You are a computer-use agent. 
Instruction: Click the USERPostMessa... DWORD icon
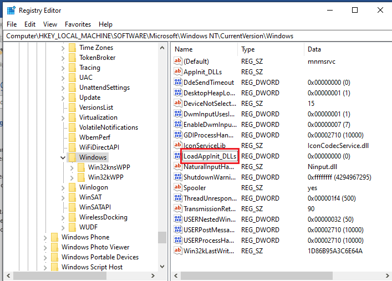tap(178, 229)
